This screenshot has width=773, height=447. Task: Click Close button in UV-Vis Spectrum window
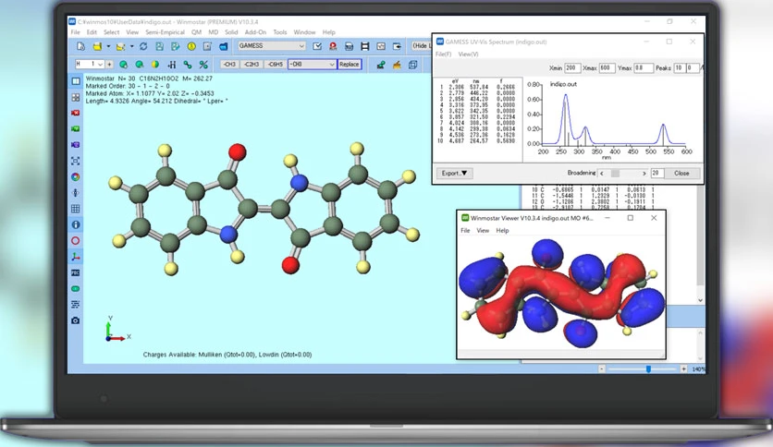click(681, 173)
